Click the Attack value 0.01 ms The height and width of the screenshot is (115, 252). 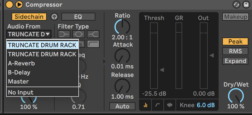click(122, 67)
